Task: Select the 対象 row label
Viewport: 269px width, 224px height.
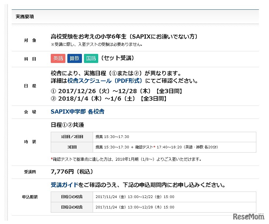Action: click(30, 40)
